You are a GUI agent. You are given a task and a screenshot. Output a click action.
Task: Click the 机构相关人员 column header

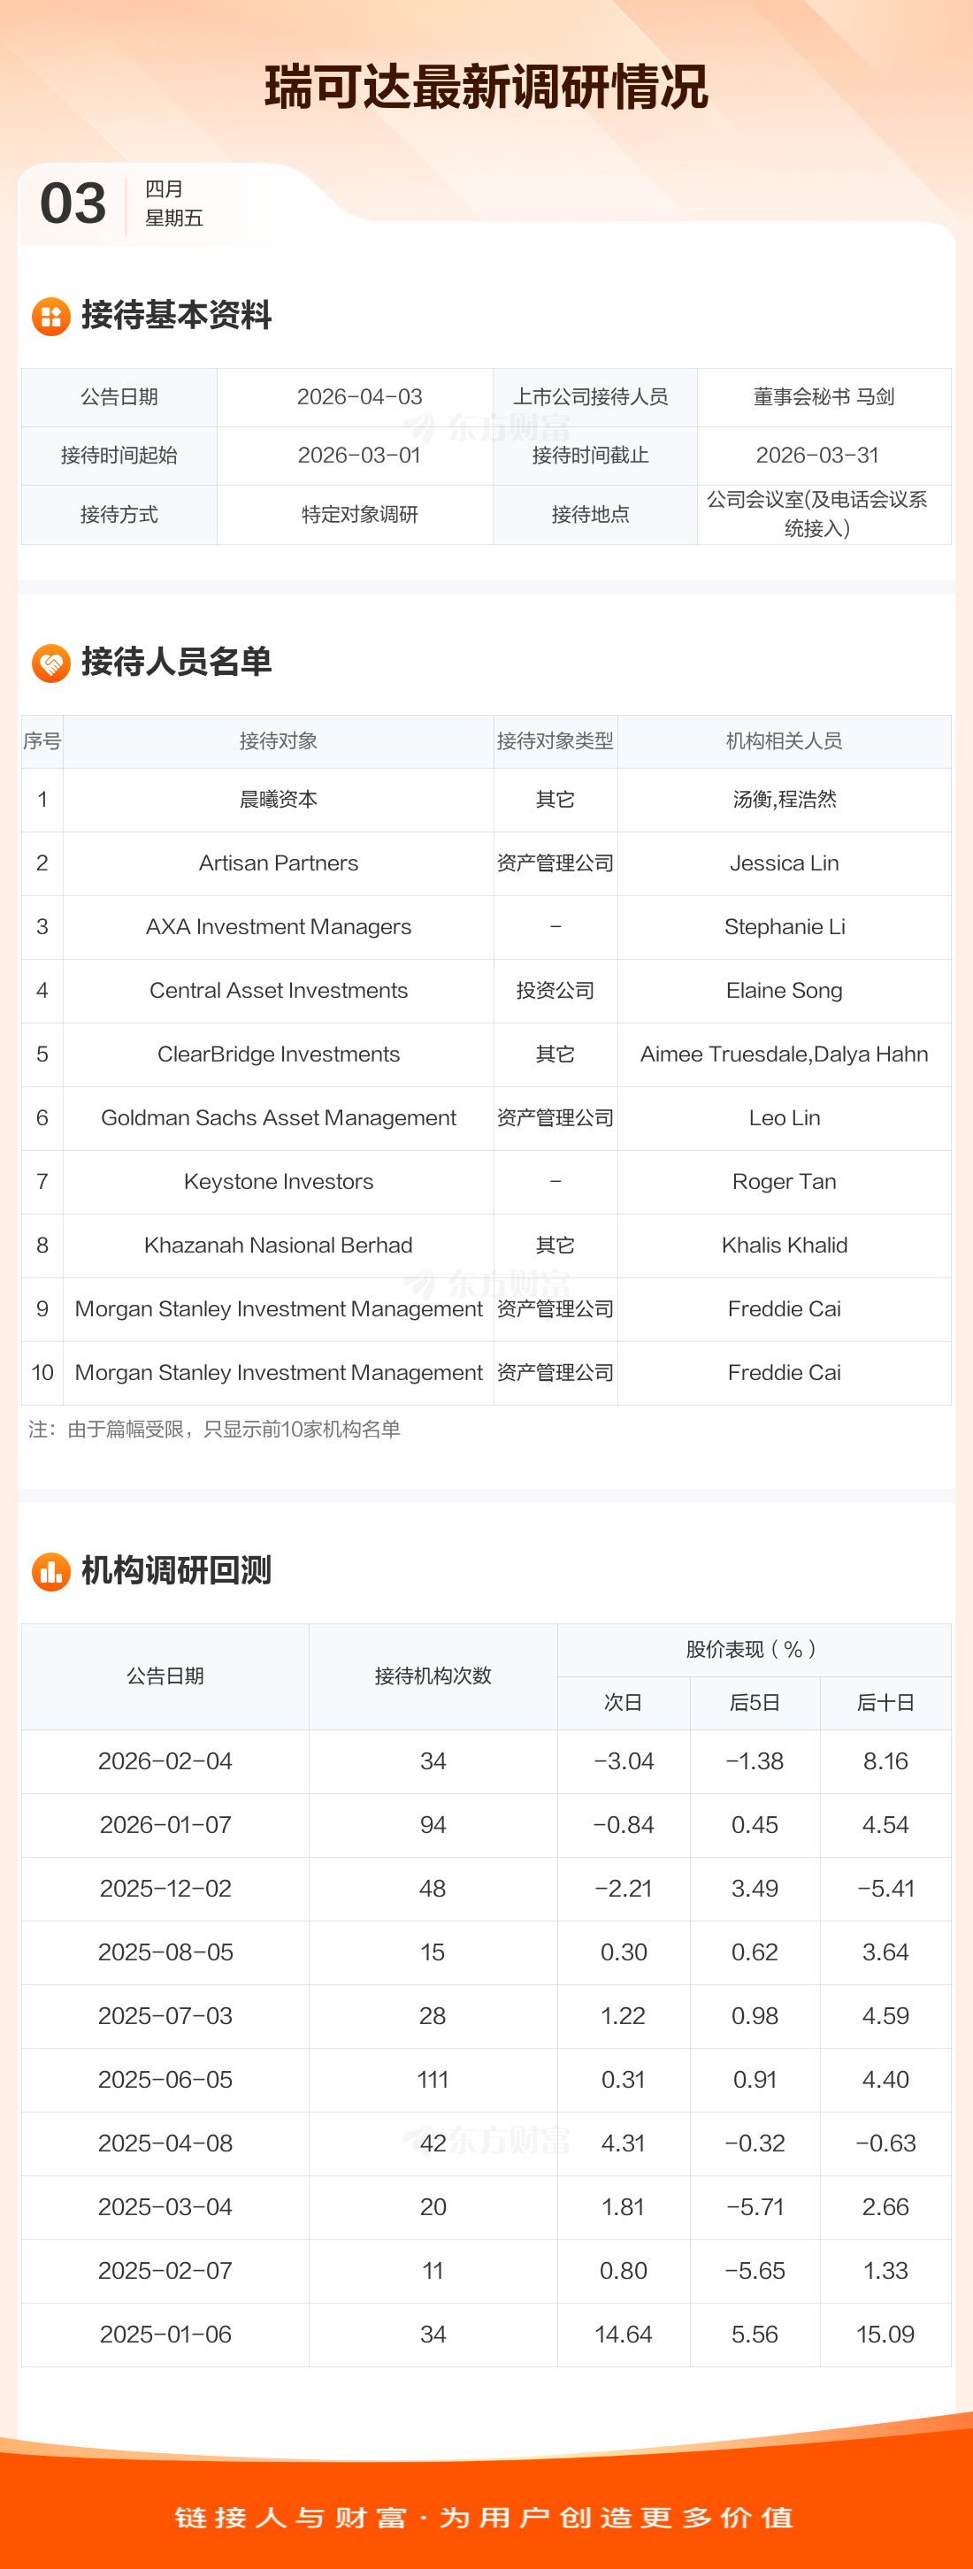tap(785, 741)
